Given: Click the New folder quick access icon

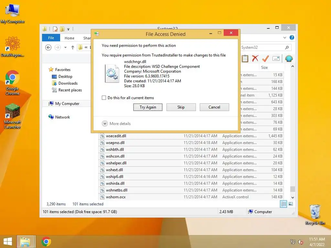Looking at the screenshot, I should 62,29.
